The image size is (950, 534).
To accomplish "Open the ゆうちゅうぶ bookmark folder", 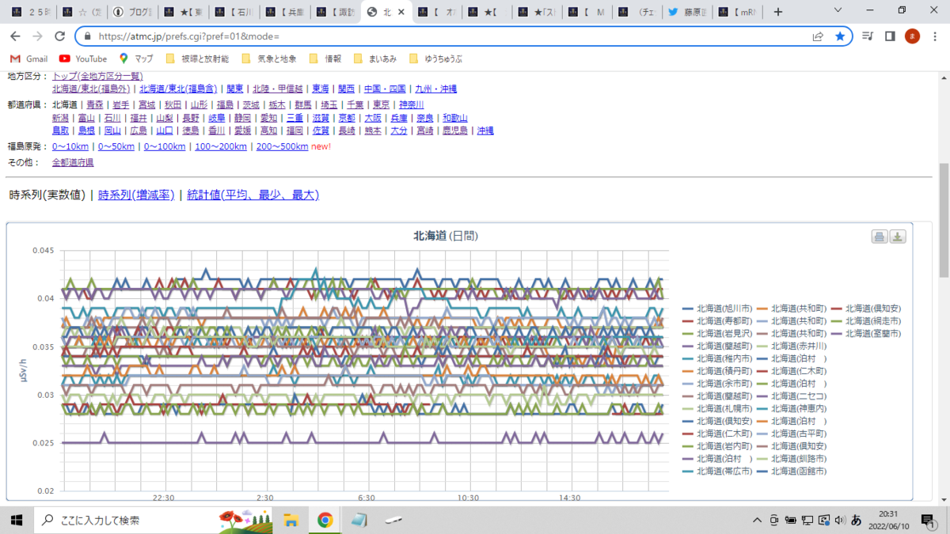I will (x=435, y=59).
